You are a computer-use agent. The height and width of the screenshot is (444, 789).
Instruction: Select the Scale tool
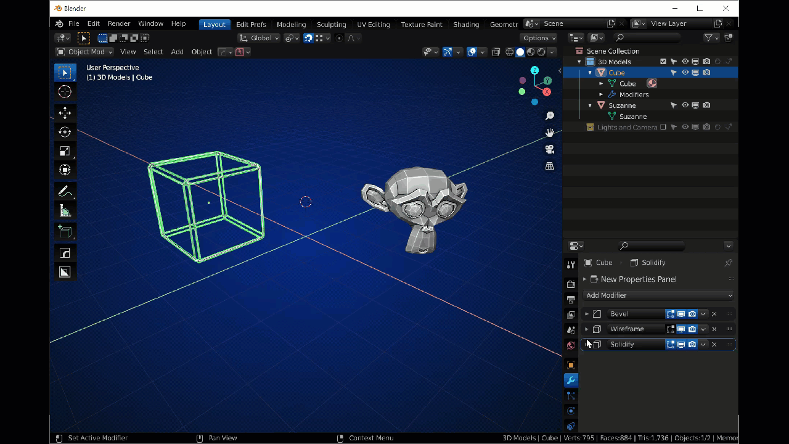[x=65, y=150]
